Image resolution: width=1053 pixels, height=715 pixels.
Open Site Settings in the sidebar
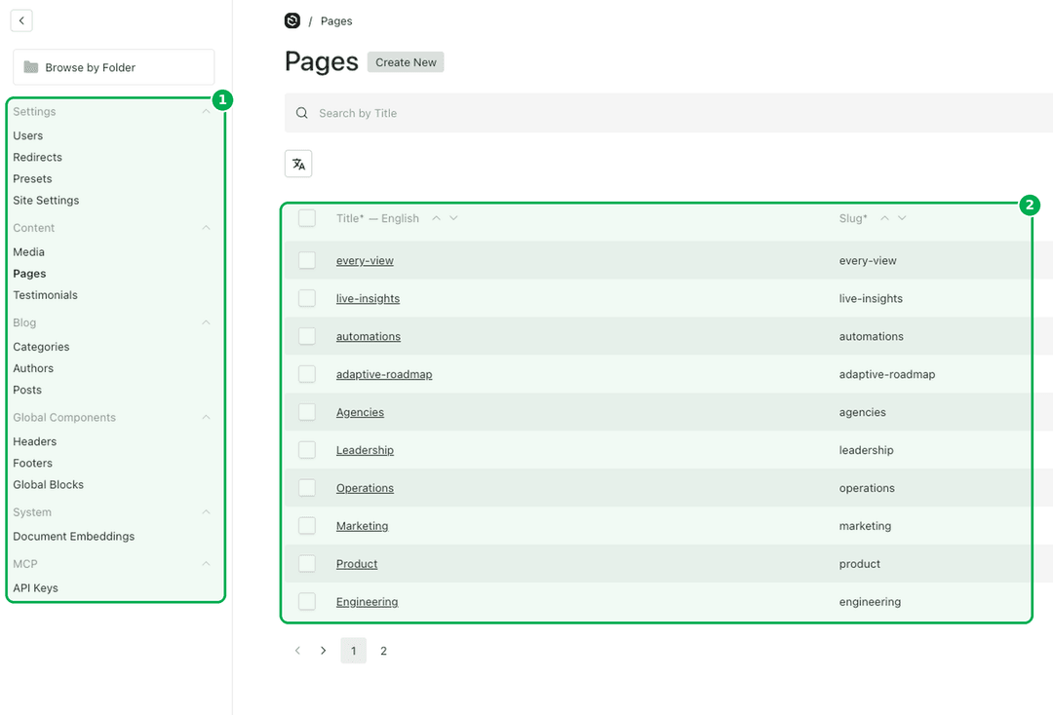click(x=46, y=201)
